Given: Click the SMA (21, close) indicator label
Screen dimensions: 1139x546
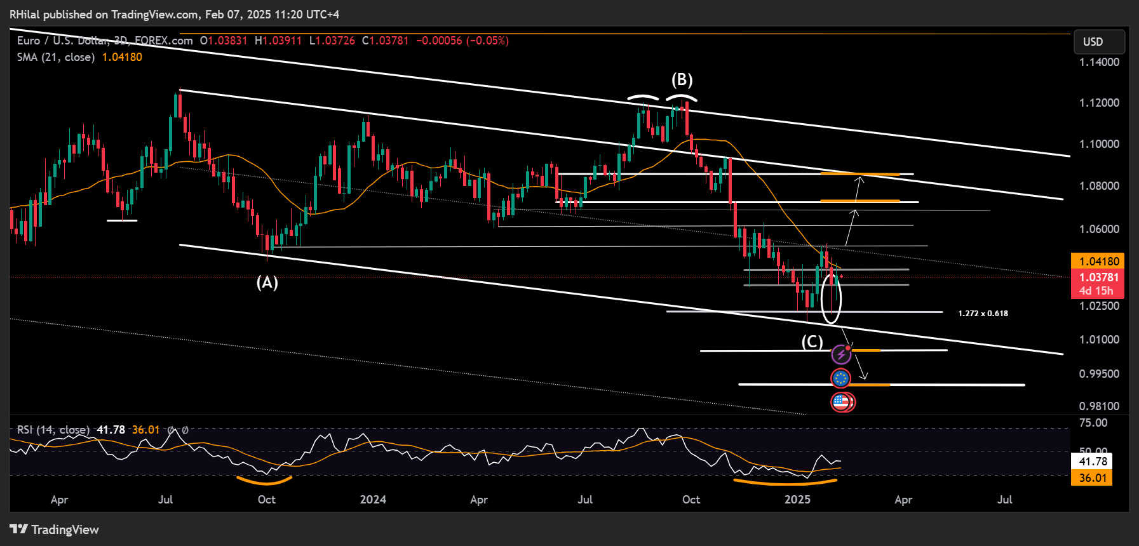Looking at the screenshot, I should pyautogui.click(x=56, y=57).
